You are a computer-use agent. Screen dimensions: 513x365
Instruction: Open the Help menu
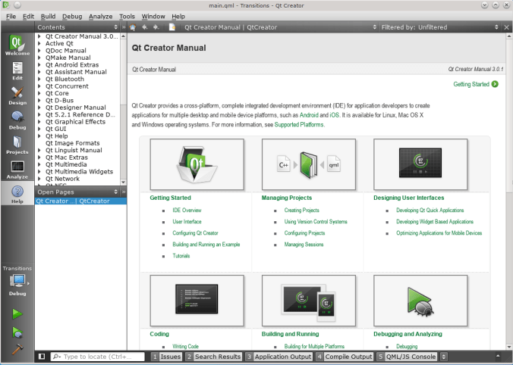tap(178, 17)
